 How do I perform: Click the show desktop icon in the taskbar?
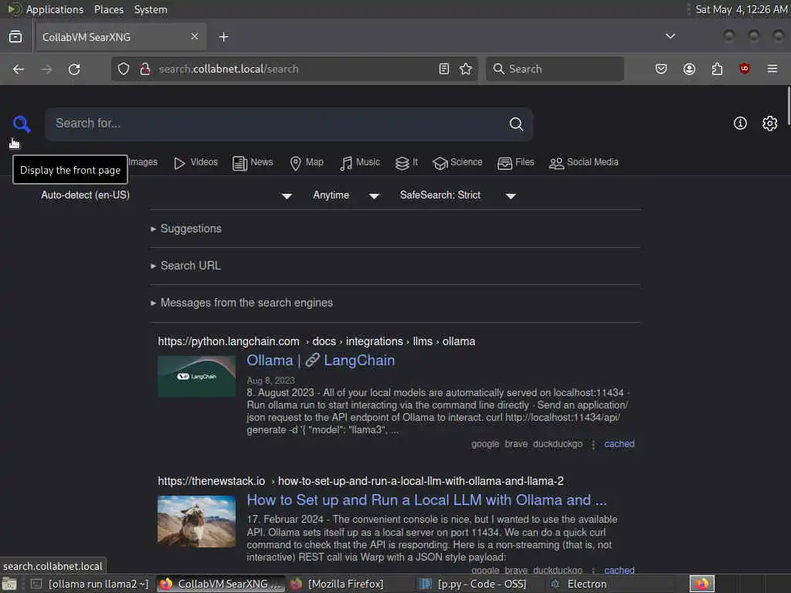(9, 585)
